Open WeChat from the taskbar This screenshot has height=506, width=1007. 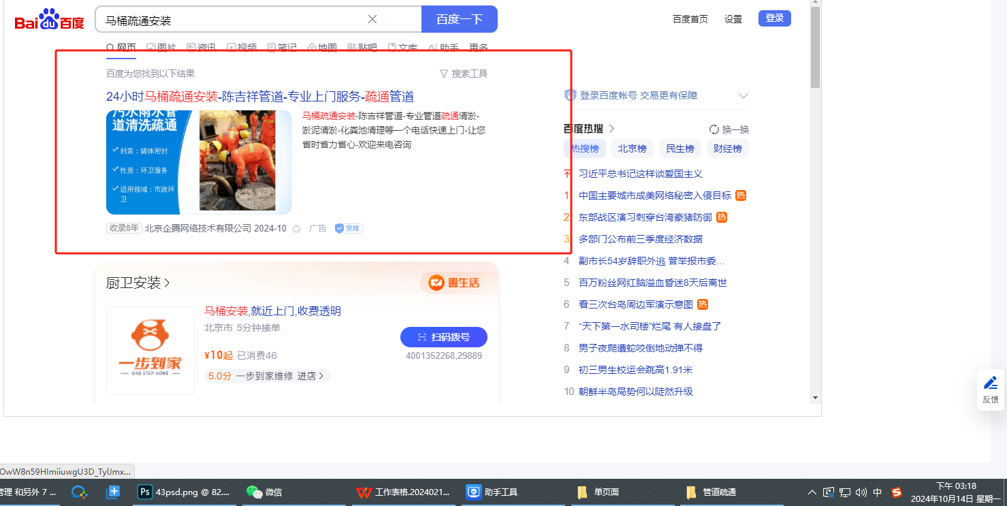coord(264,492)
